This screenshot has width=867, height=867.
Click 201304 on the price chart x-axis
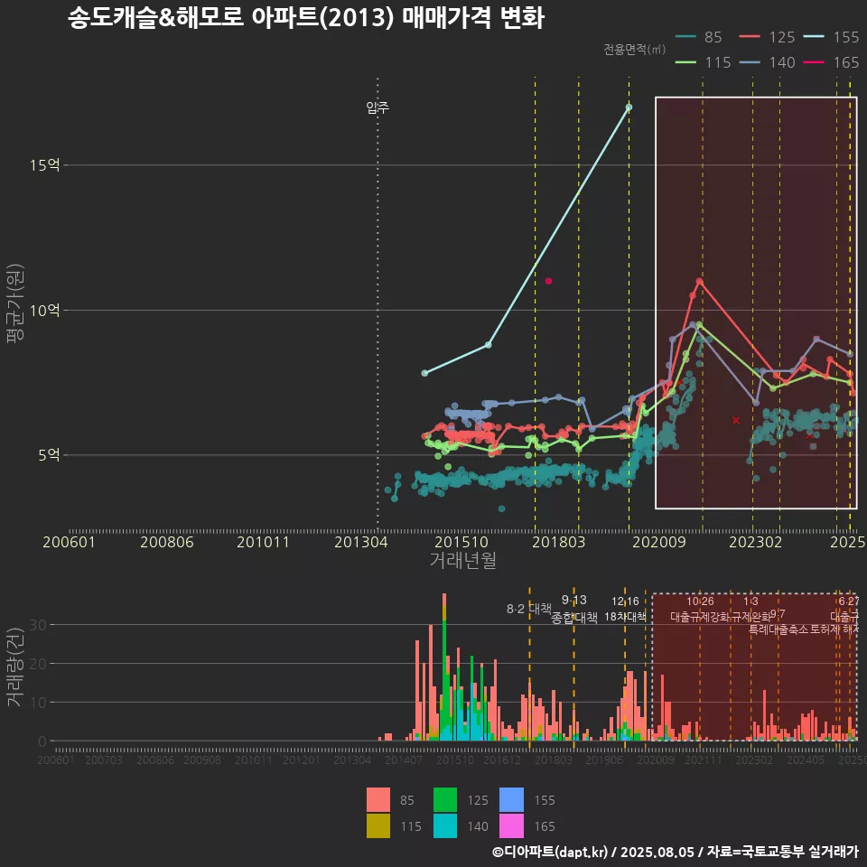[361, 542]
